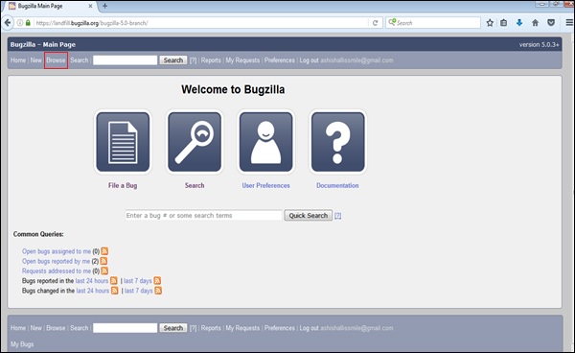Open the My Bugs saved search link
Viewport: 575px width, 353px height.
tap(22, 344)
